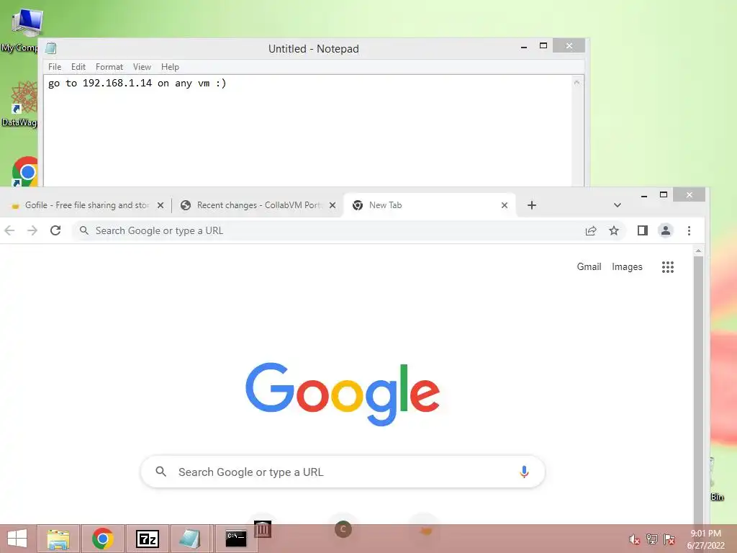Open the Gmail link
Image resolution: width=737 pixels, height=553 pixels.
coord(589,266)
